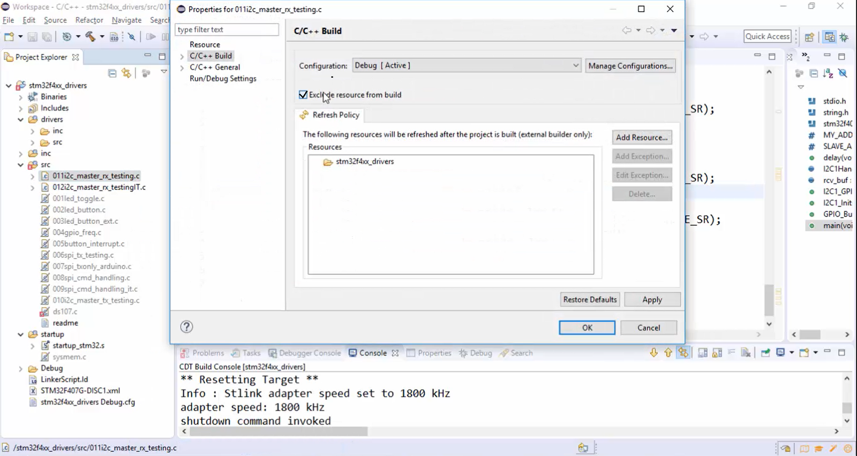Screen dimensions: 857x456
Task: Select Run/Debug Settings entry
Action: point(223,79)
